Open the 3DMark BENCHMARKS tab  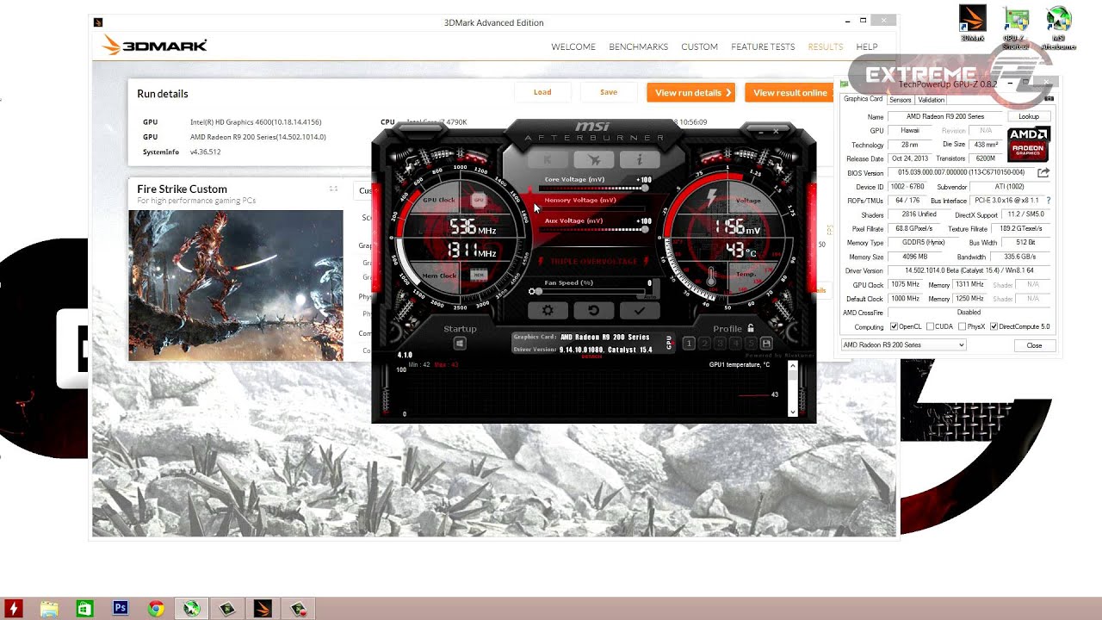638,46
